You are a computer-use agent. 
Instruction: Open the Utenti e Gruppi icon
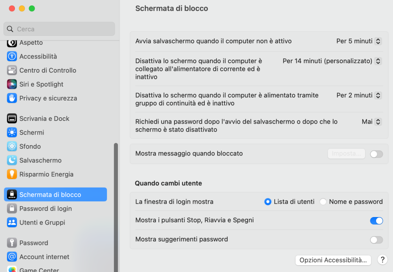click(x=12, y=223)
